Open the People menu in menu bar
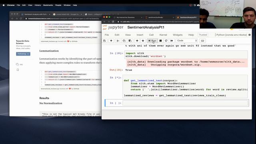 [x=58, y=5]
